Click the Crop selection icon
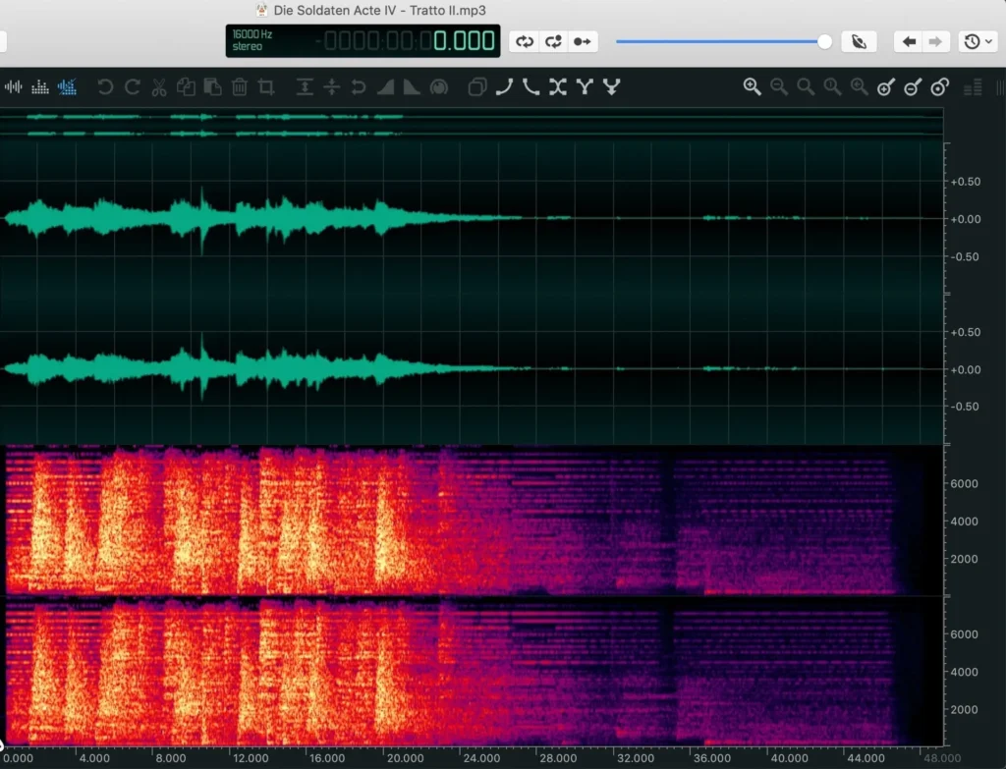The height and width of the screenshot is (769, 1006). coord(265,87)
